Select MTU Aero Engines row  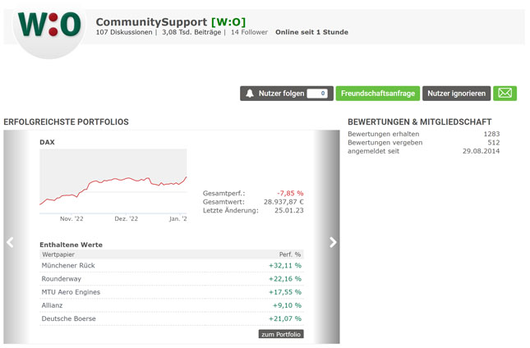(x=172, y=292)
